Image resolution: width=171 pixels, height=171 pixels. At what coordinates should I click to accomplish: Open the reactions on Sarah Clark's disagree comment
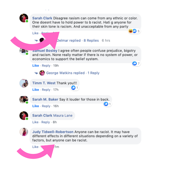pos(134,31)
